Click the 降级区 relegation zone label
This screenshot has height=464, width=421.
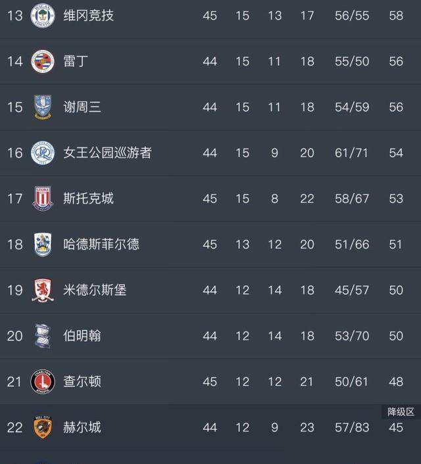tap(401, 411)
